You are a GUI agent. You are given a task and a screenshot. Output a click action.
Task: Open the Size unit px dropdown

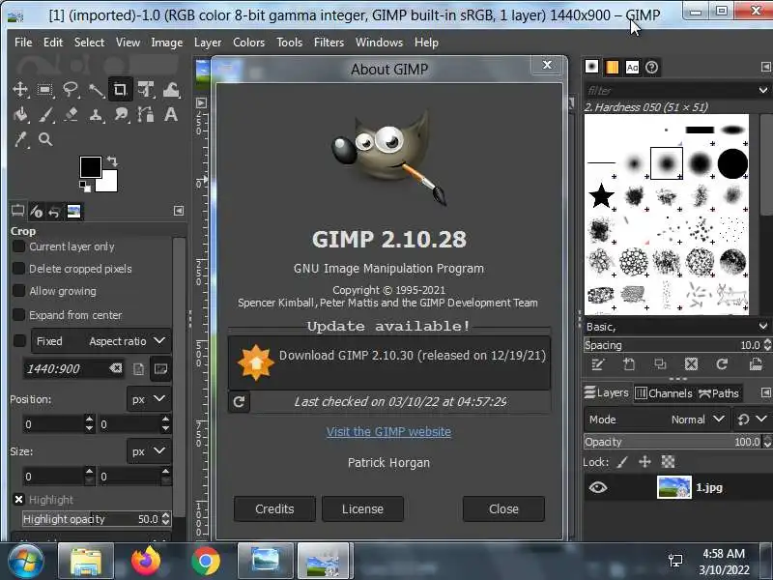(x=149, y=451)
